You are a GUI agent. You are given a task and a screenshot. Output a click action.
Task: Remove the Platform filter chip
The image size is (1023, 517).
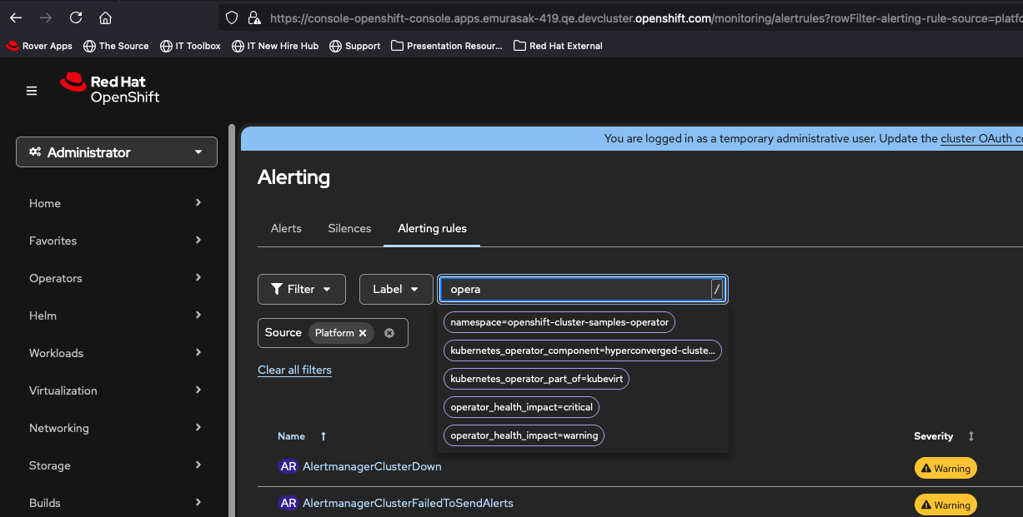click(363, 333)
